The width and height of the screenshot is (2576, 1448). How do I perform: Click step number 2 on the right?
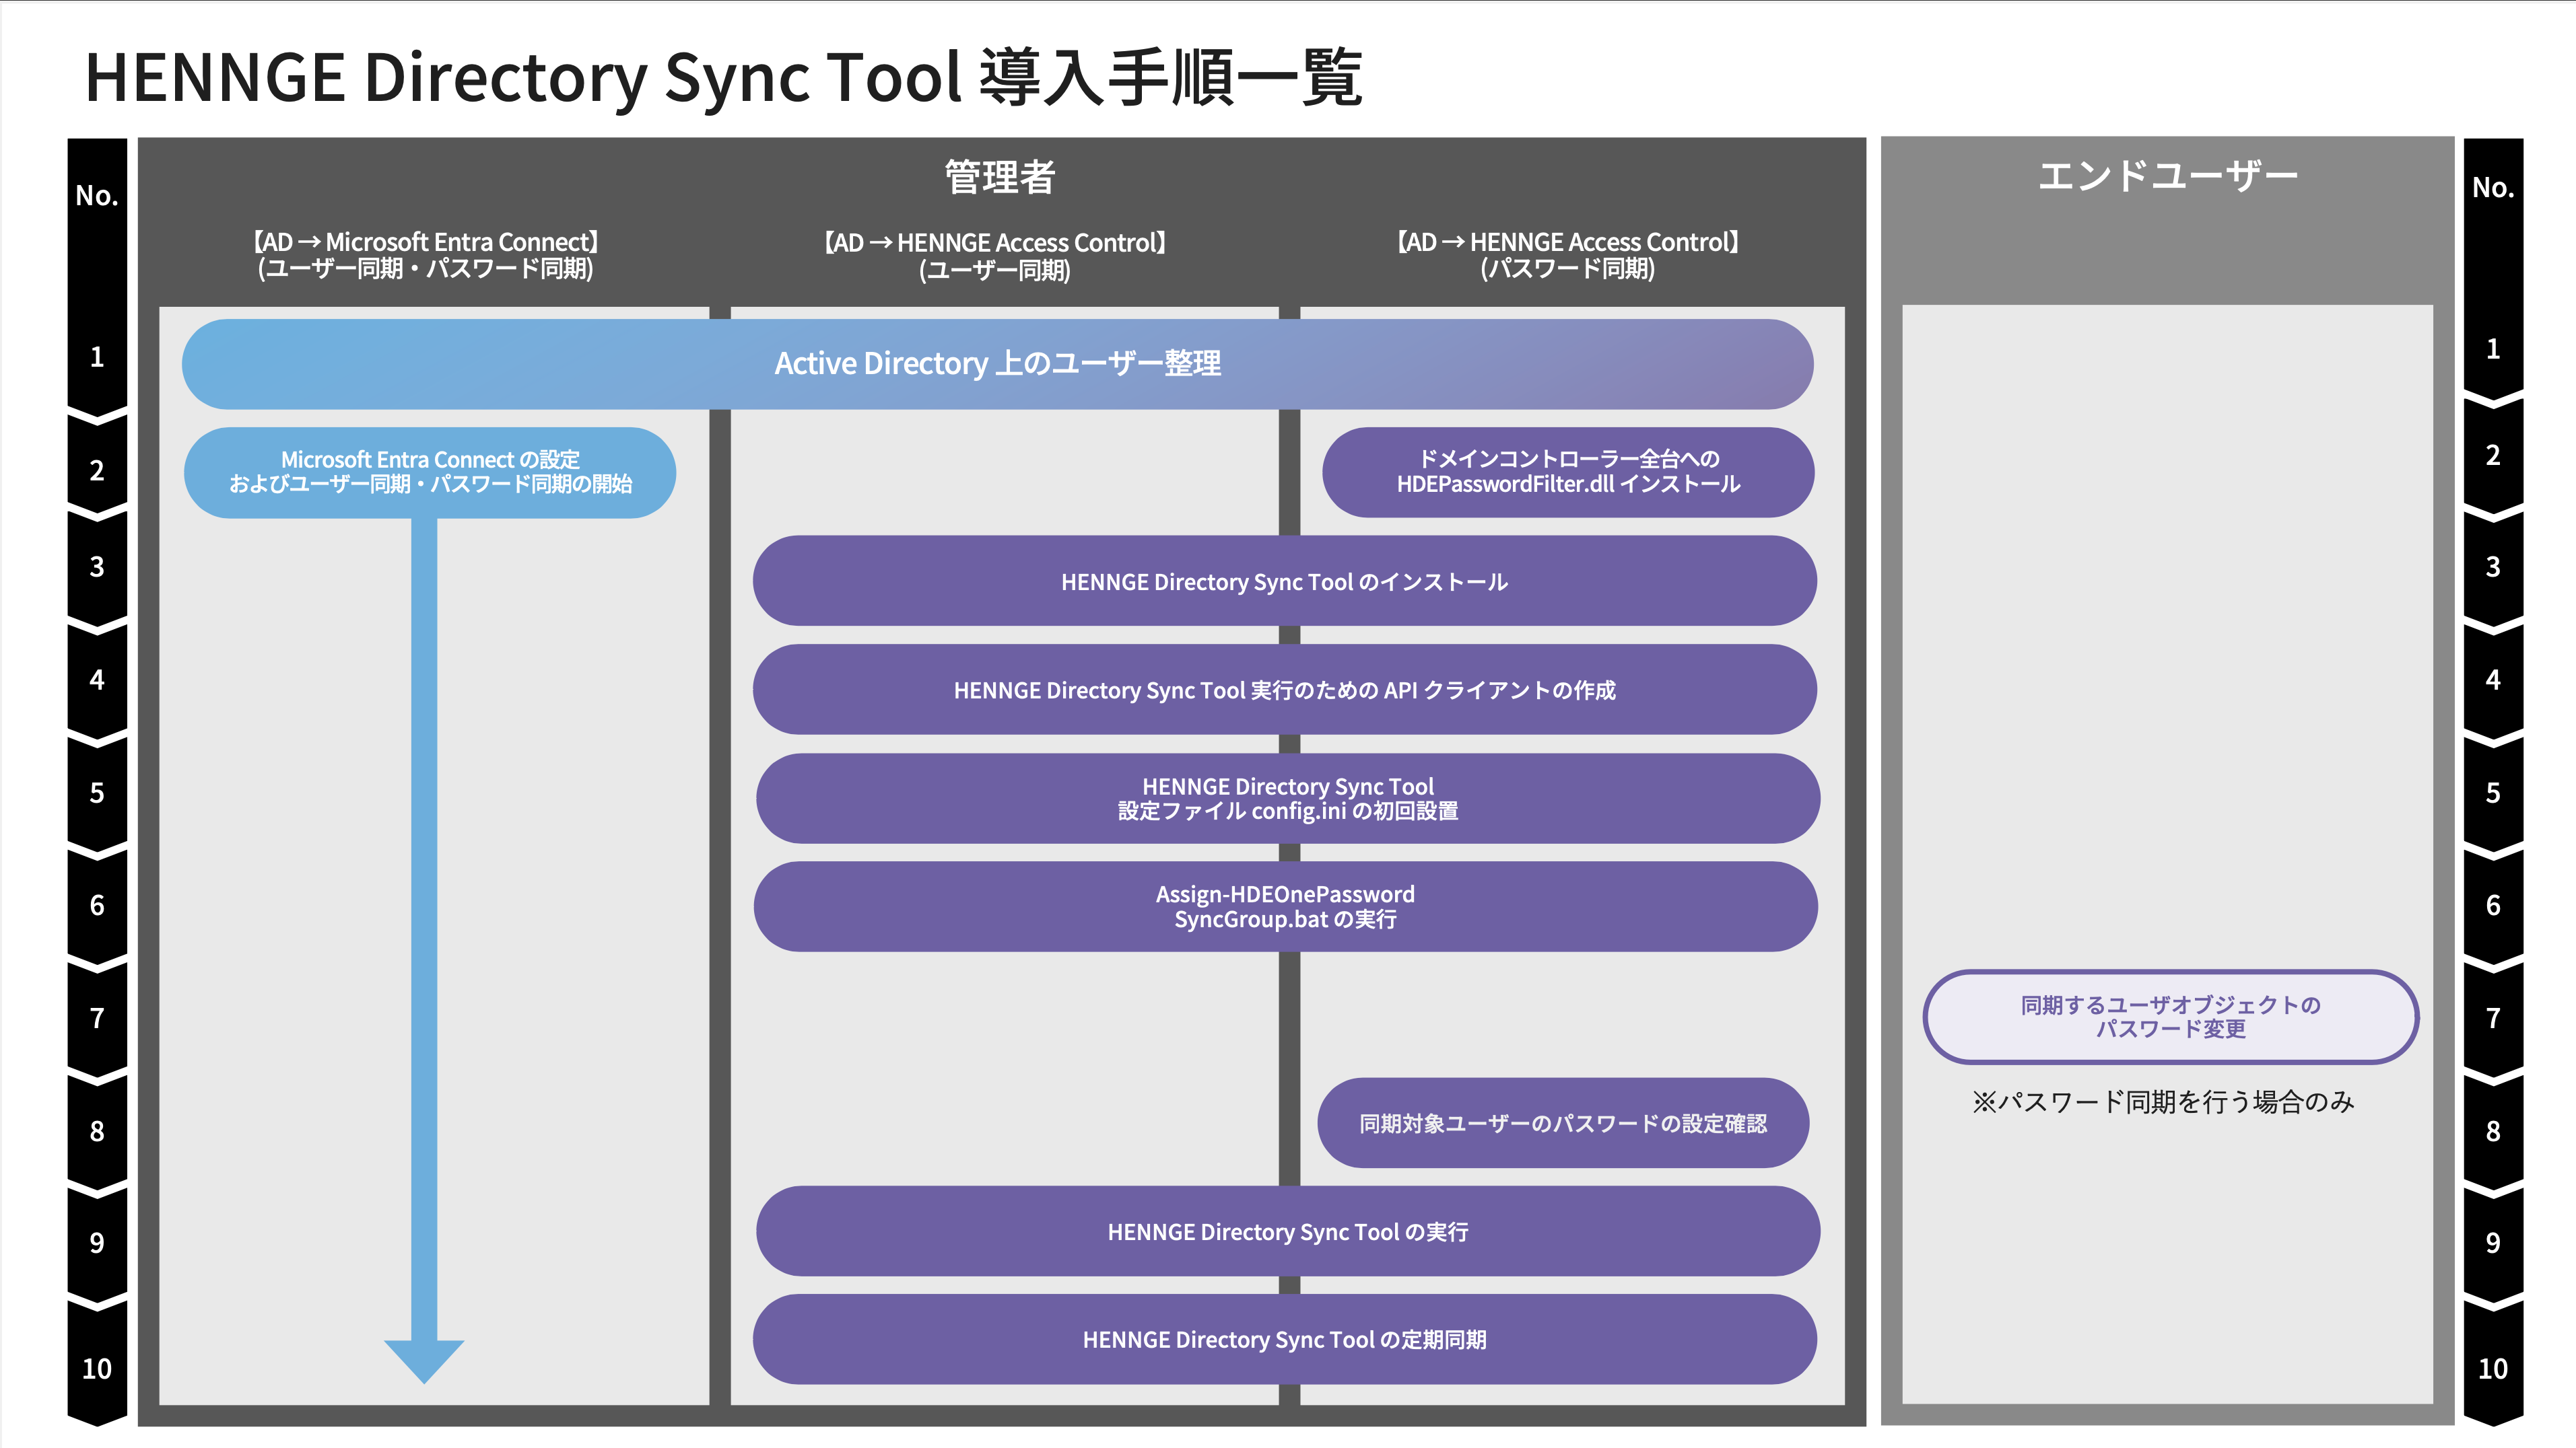(2493, 455)
